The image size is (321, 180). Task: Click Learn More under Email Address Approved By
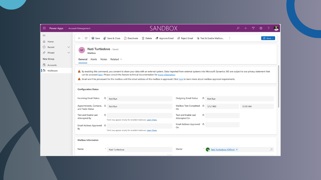152,130
